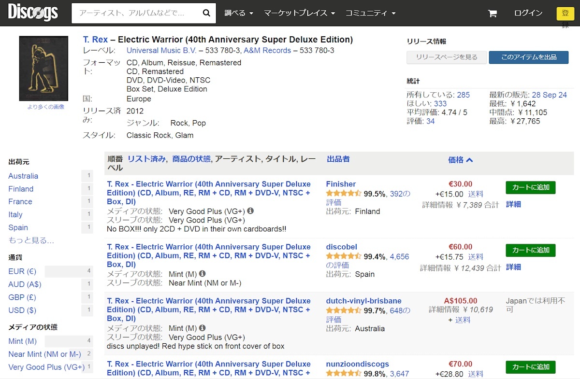Click info icon next to Very Good Plus media condition
This screenshot has height=379, width=580.
(x=250, y=211)
